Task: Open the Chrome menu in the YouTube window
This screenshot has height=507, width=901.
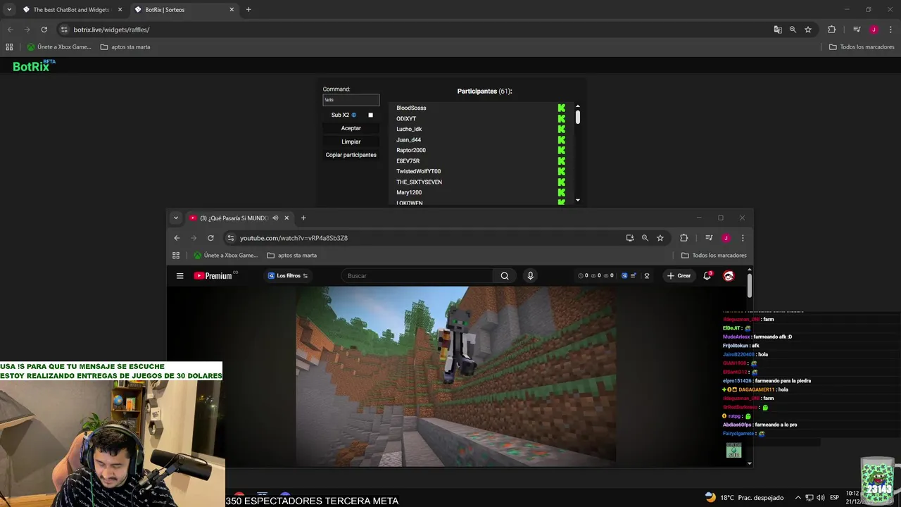Action: pos(743,238)
